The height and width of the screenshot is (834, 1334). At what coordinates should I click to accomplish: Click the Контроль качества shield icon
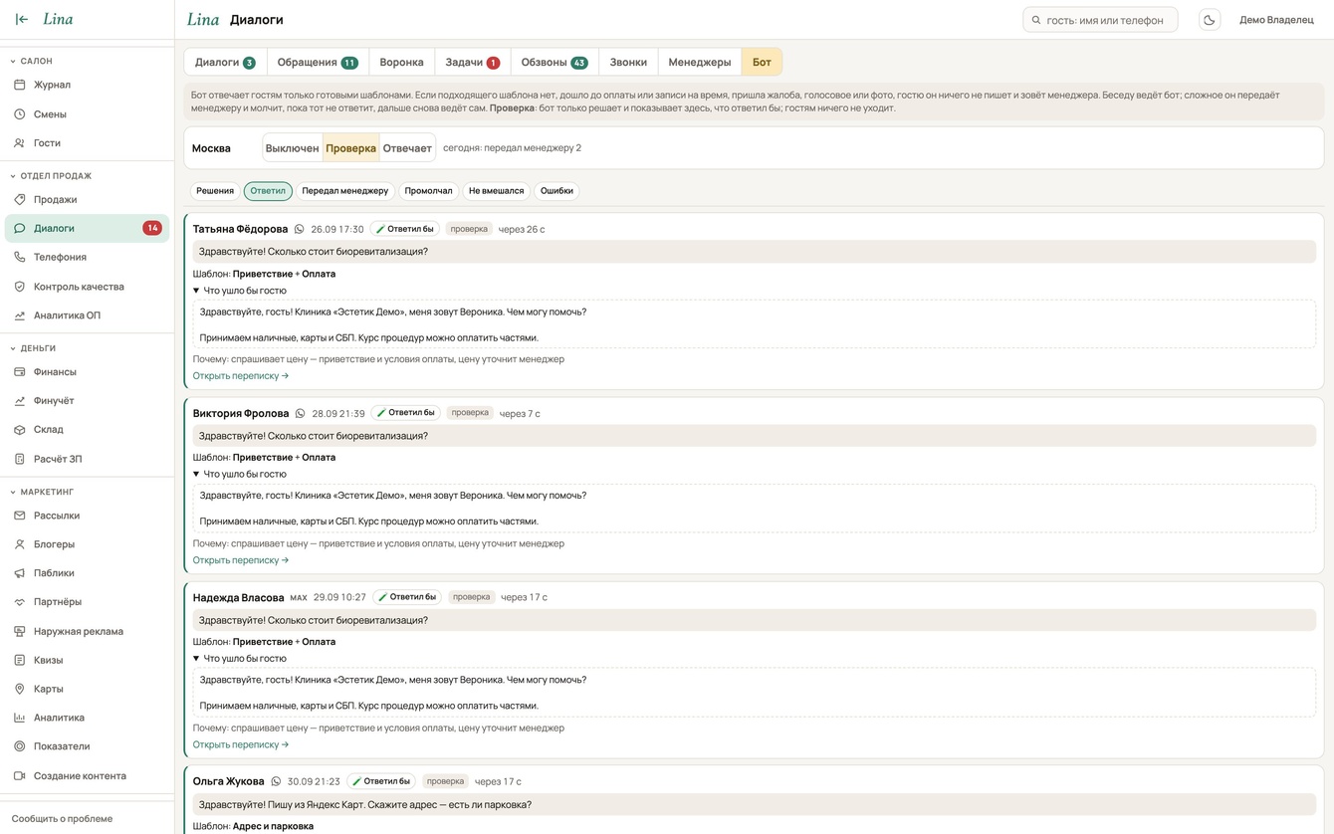click(19, 287)
